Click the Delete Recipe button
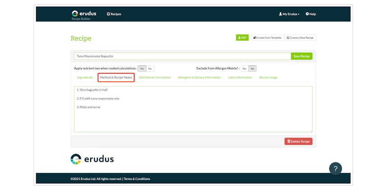 click(x=299, y=141)
